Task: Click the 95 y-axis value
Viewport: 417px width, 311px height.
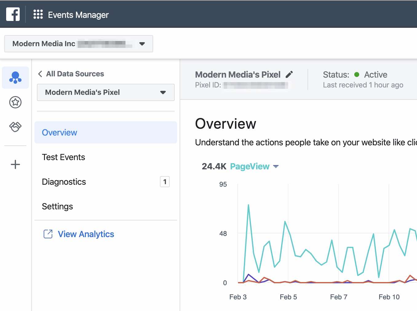Action: click(x=223, y=184)
